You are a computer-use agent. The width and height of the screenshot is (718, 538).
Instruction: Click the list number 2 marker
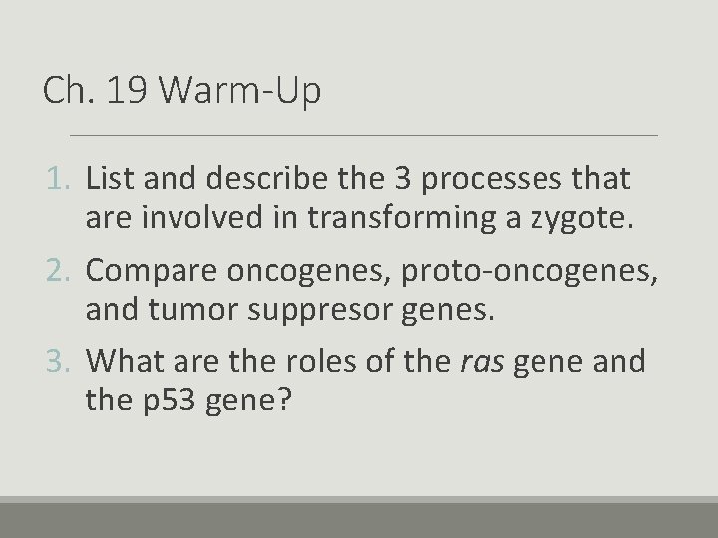(x=58, y=270)
